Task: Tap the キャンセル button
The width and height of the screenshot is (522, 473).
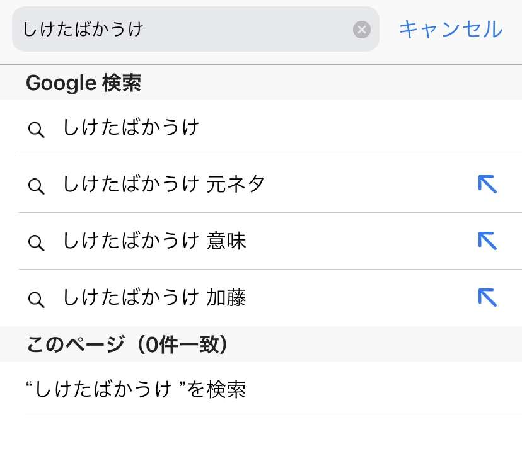Action: (x=451, y=29)
